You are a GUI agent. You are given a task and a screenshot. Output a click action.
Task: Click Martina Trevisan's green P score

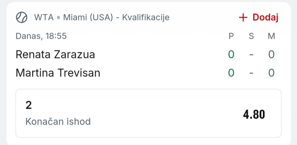point(231,73)
